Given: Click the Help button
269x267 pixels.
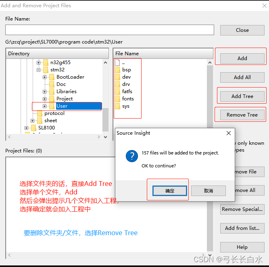Looking at the screenshot, I should (x=242, y=247).
